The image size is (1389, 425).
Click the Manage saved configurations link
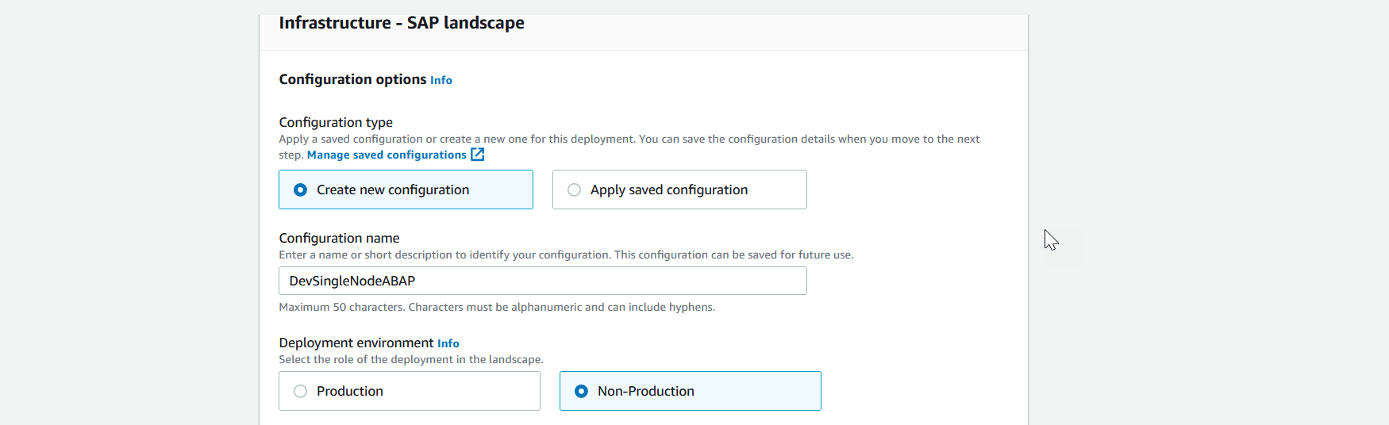click(x=387, y=155)
